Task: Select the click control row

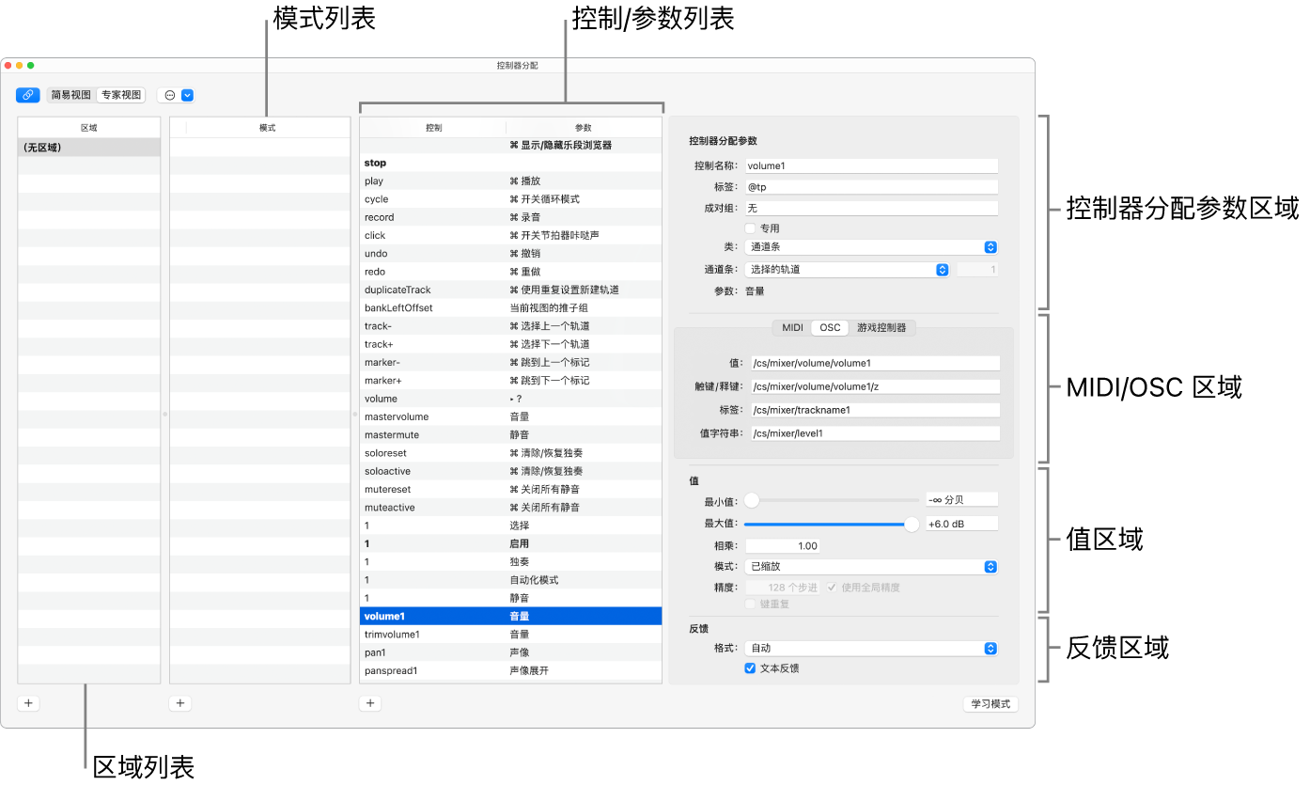Action: [x=511, y=236]
